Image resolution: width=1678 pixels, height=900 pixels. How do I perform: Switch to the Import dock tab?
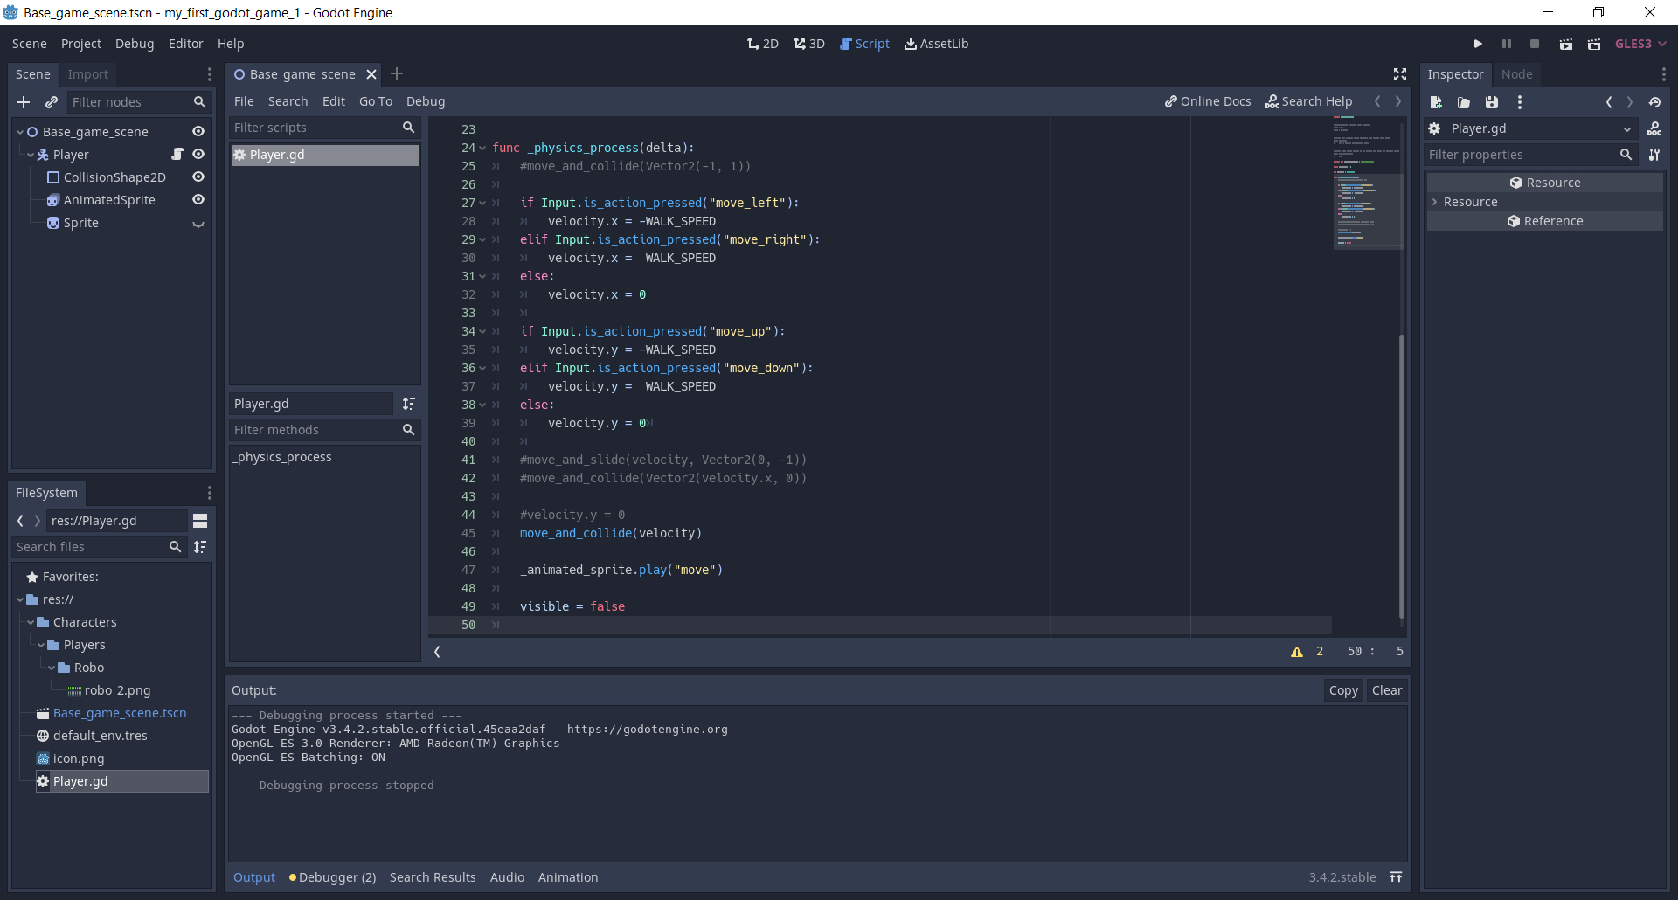click(88, 74)
